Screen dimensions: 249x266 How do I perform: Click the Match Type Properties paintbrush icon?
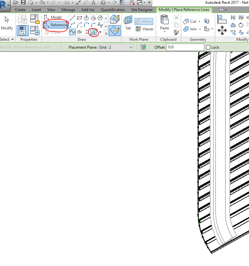[x=177, y=33]
